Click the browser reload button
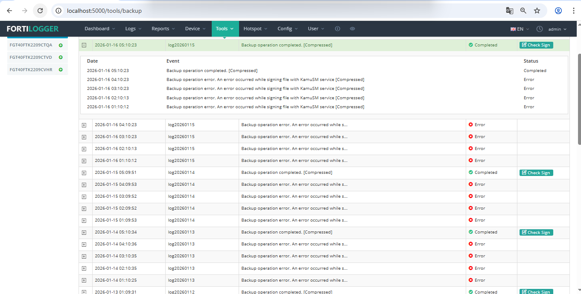This screenshot has width=581, height=294. (x=40, y=11)
